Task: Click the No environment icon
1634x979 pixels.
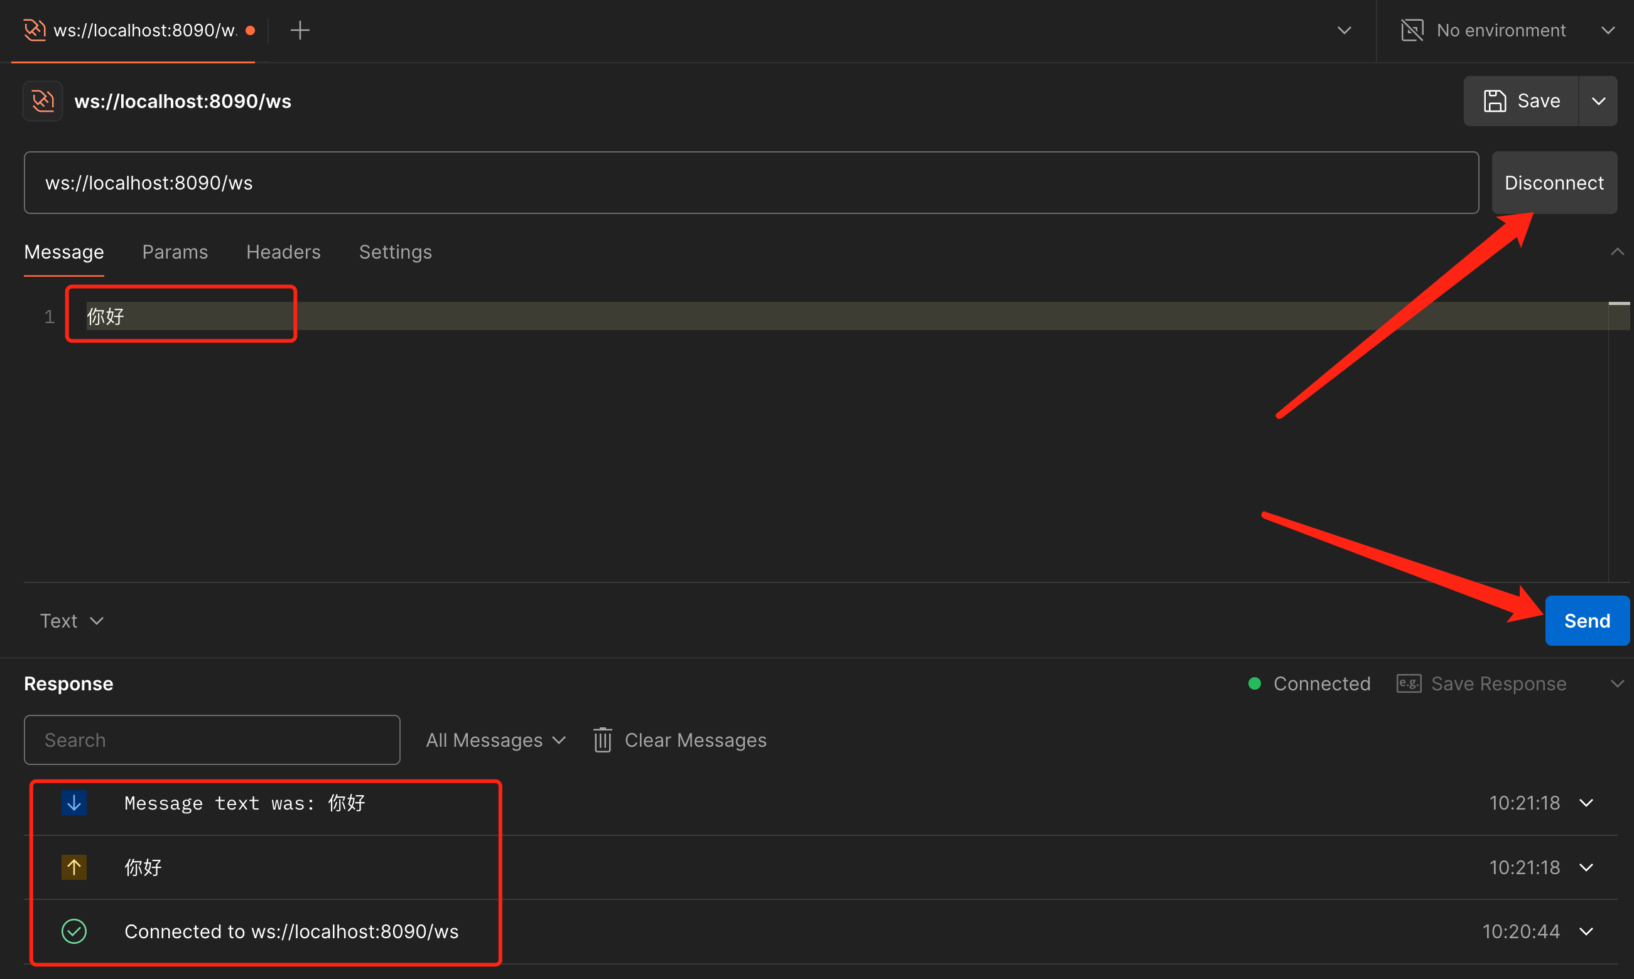Action: pyautogui.click(x=1412, y=30)
